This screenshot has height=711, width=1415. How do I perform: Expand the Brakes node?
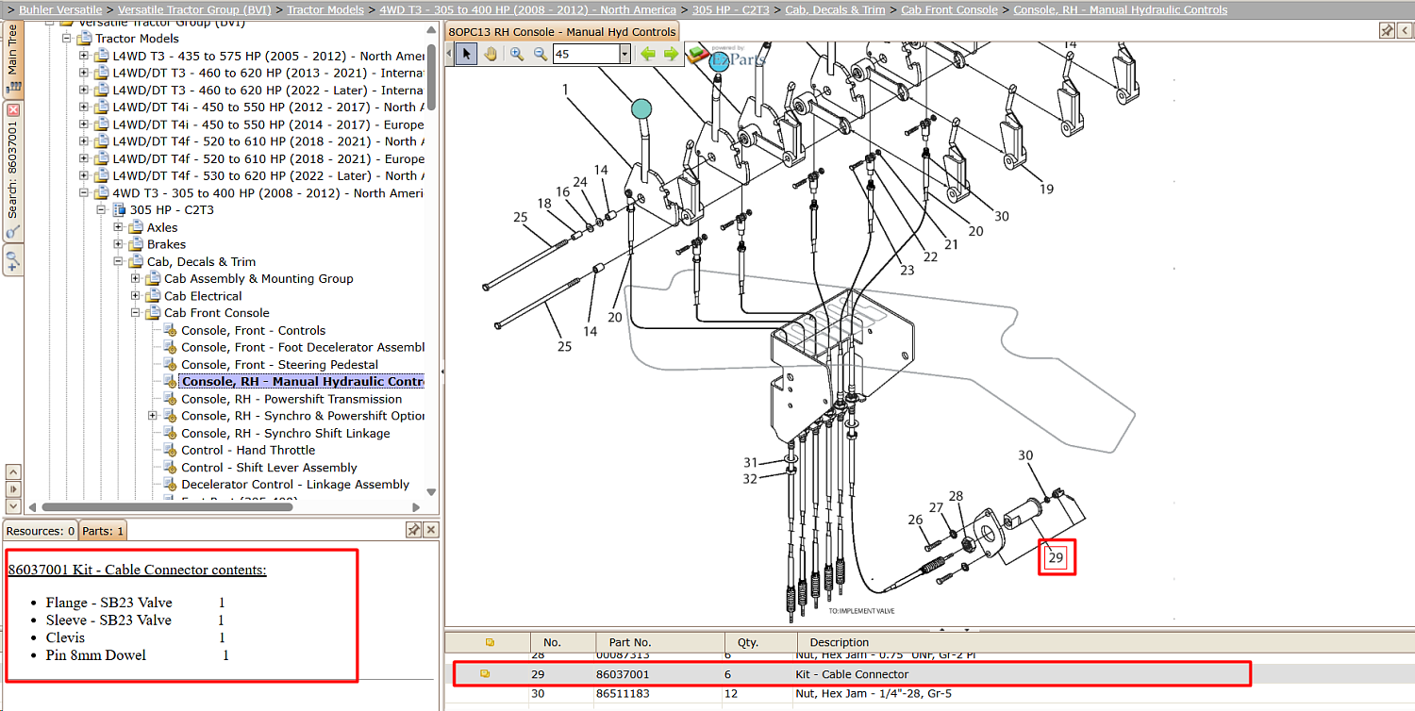click(x=118, y=244)
